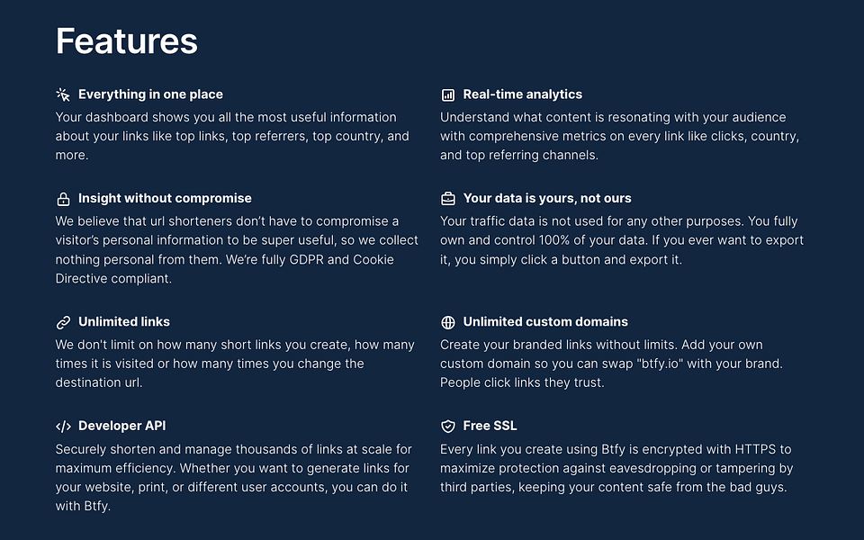Click the padlock icon next to Insight without compromise

[x=63, y=199]
